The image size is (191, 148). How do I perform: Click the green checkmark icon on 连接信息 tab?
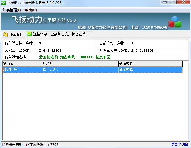click(x=29, y=34)
